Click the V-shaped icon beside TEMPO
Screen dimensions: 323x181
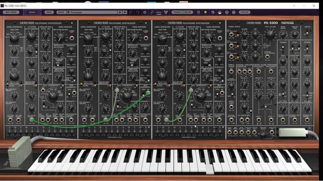(166, 12)
